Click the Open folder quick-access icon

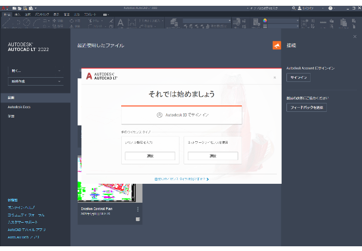tap(19, 8)
